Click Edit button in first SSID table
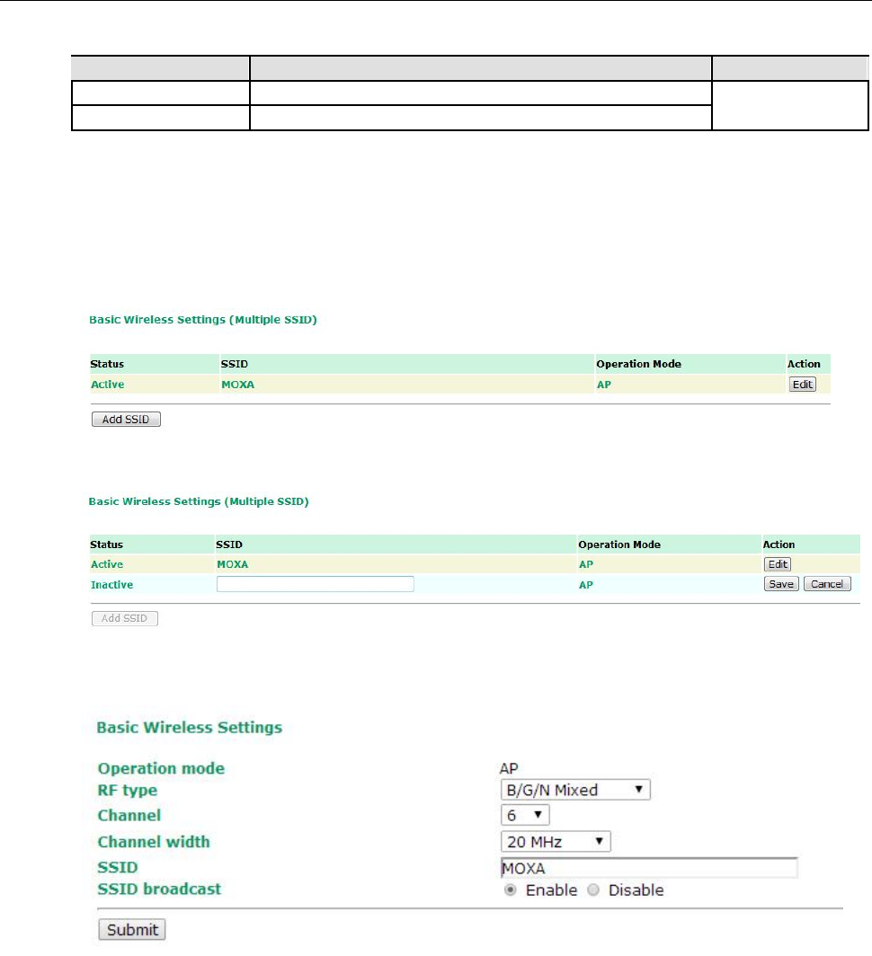 tap(802, 385)
